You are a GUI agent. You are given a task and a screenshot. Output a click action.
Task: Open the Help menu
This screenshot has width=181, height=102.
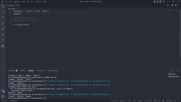pos(44,2)
